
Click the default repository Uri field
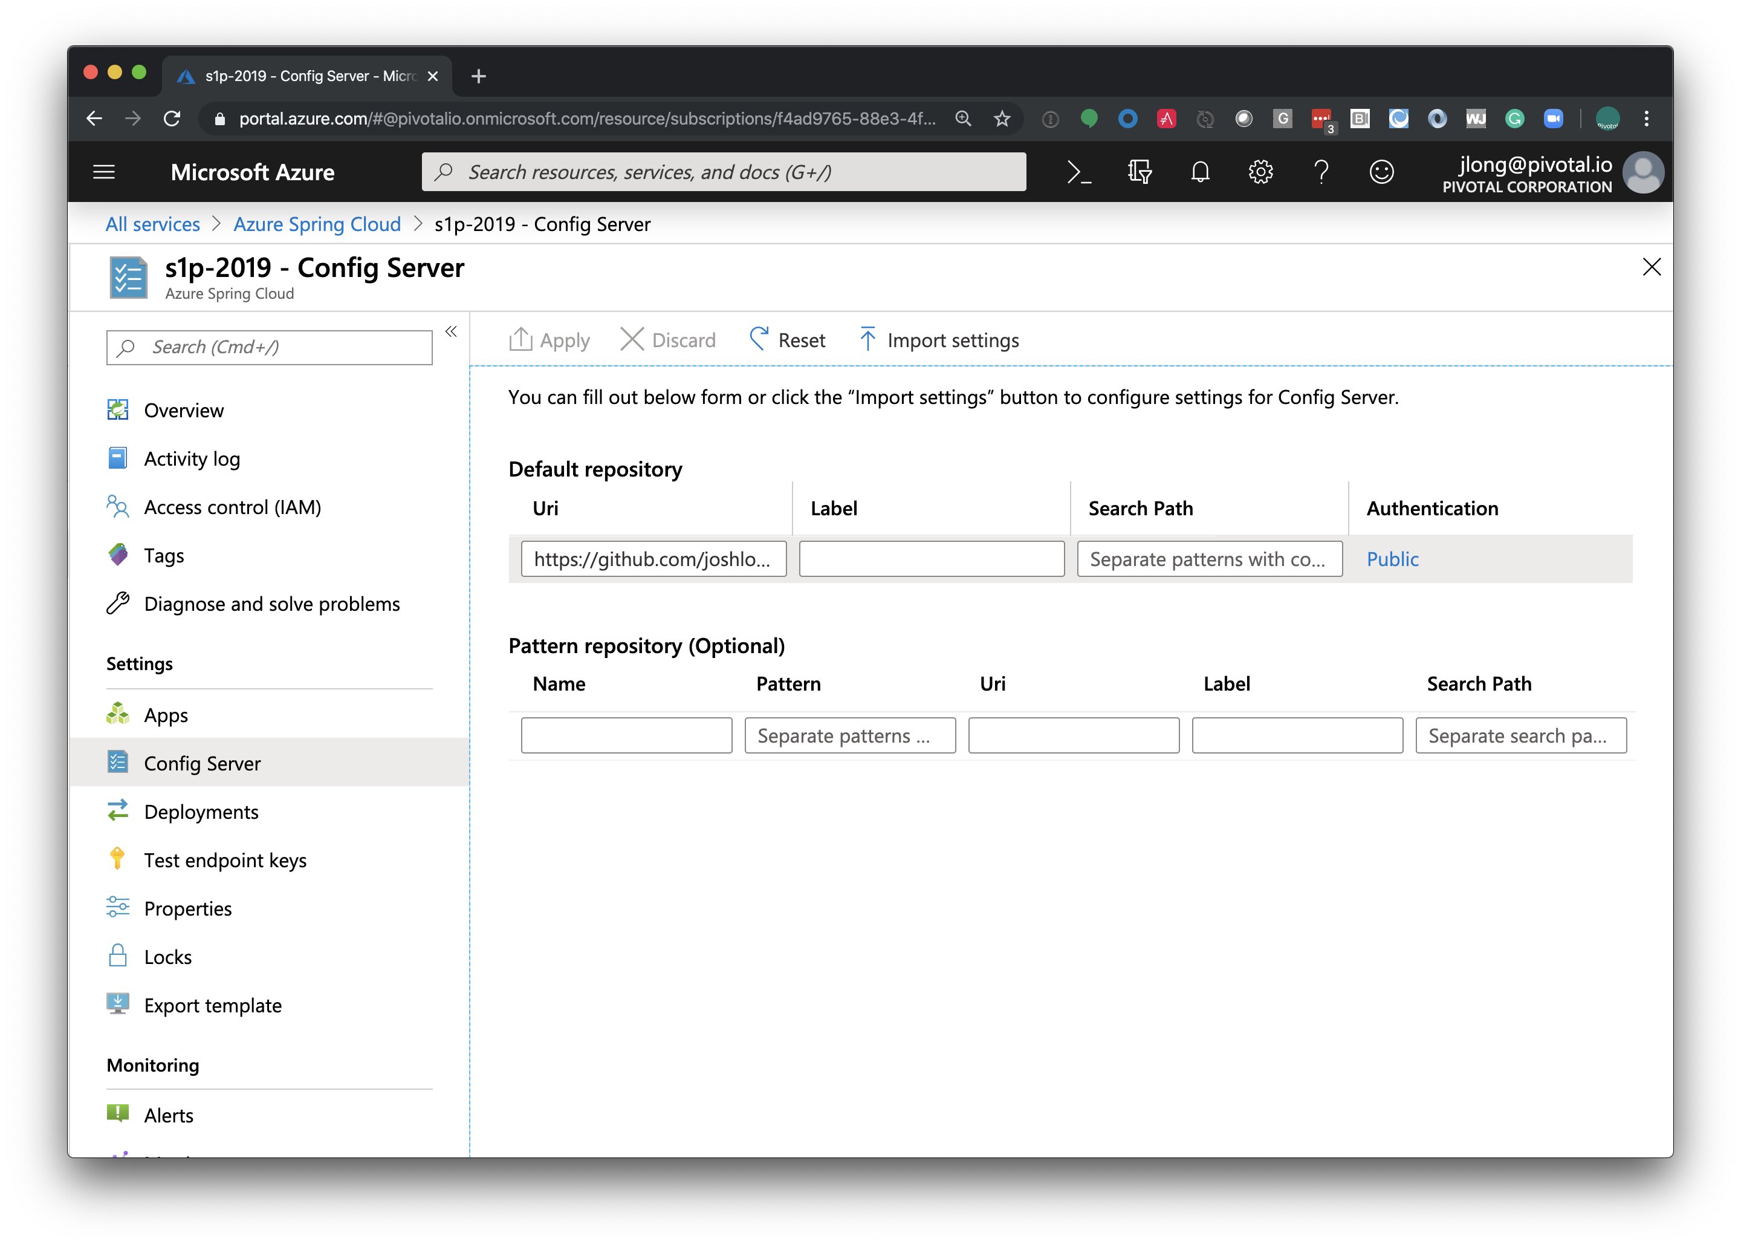point(653,559)
